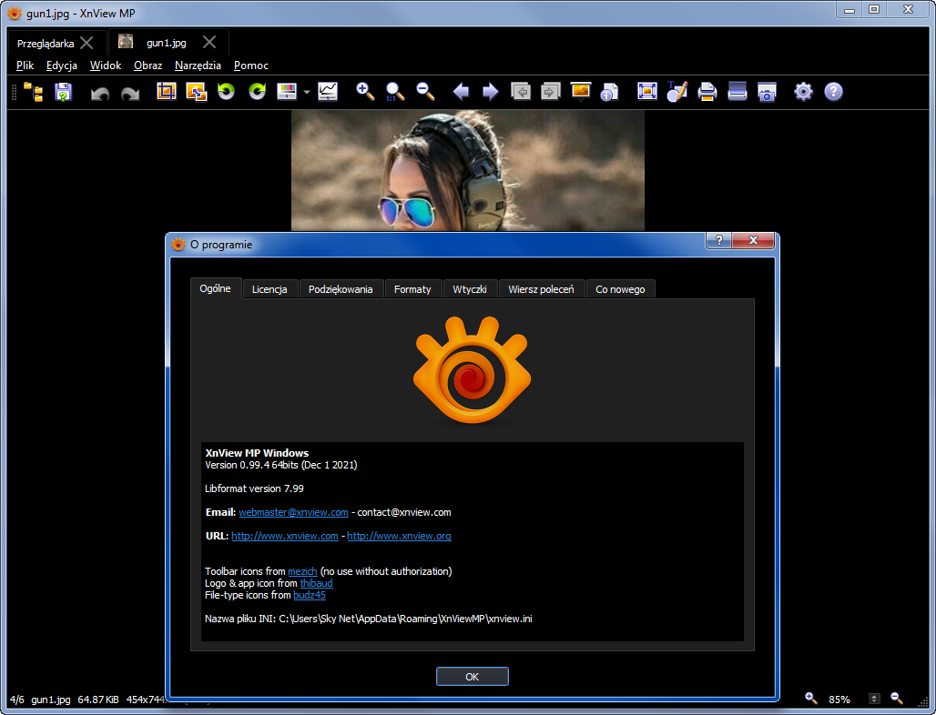Click the INI file path text
Image resolution: width=936 pixels, height=715 pixels.
369,619
